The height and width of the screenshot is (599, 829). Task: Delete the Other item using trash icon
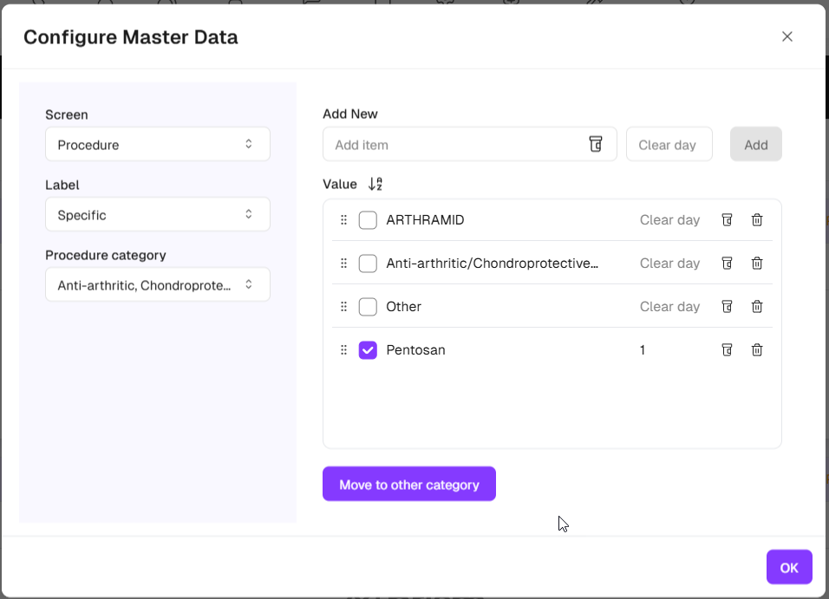757,307
